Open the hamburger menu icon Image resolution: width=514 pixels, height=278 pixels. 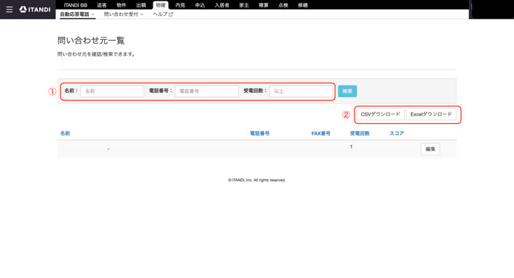click(x=9, y=9)
